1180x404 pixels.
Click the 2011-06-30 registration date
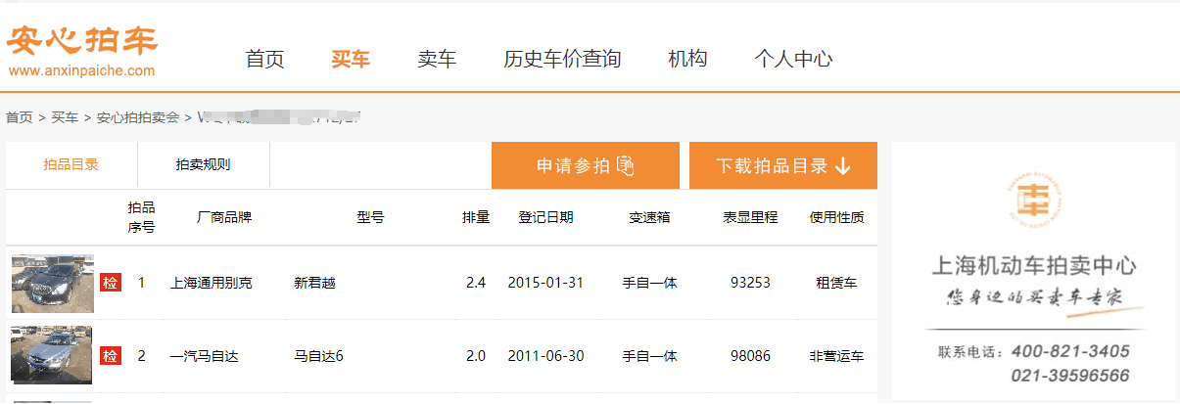(545, 356)
